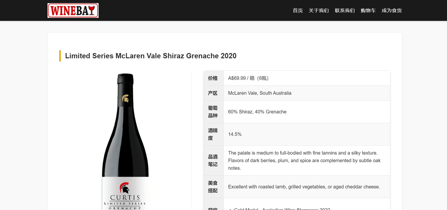Click the 美食搭配 food pairing description
The image size is (447, 210).
coord(304,187)
